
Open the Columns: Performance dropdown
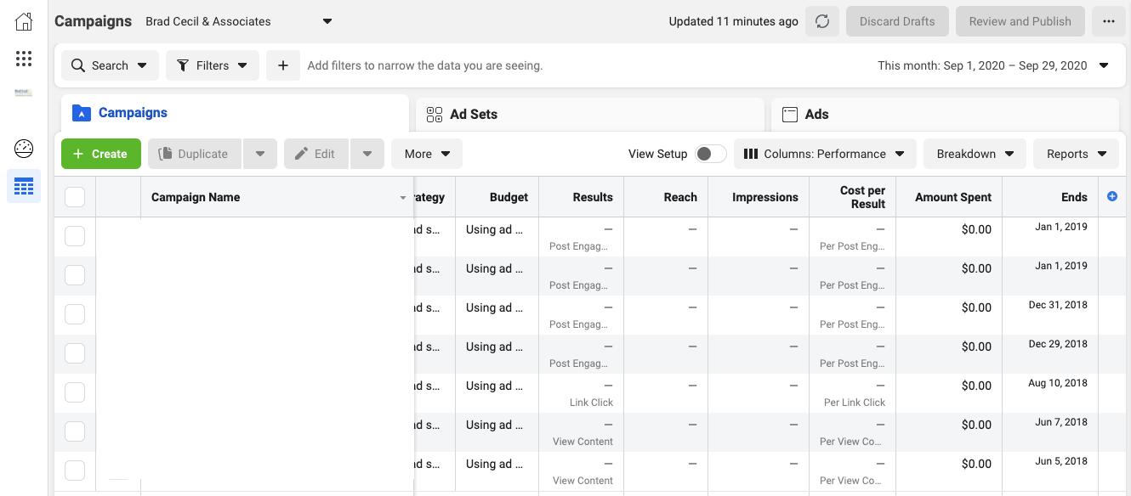tap(824, 154)
